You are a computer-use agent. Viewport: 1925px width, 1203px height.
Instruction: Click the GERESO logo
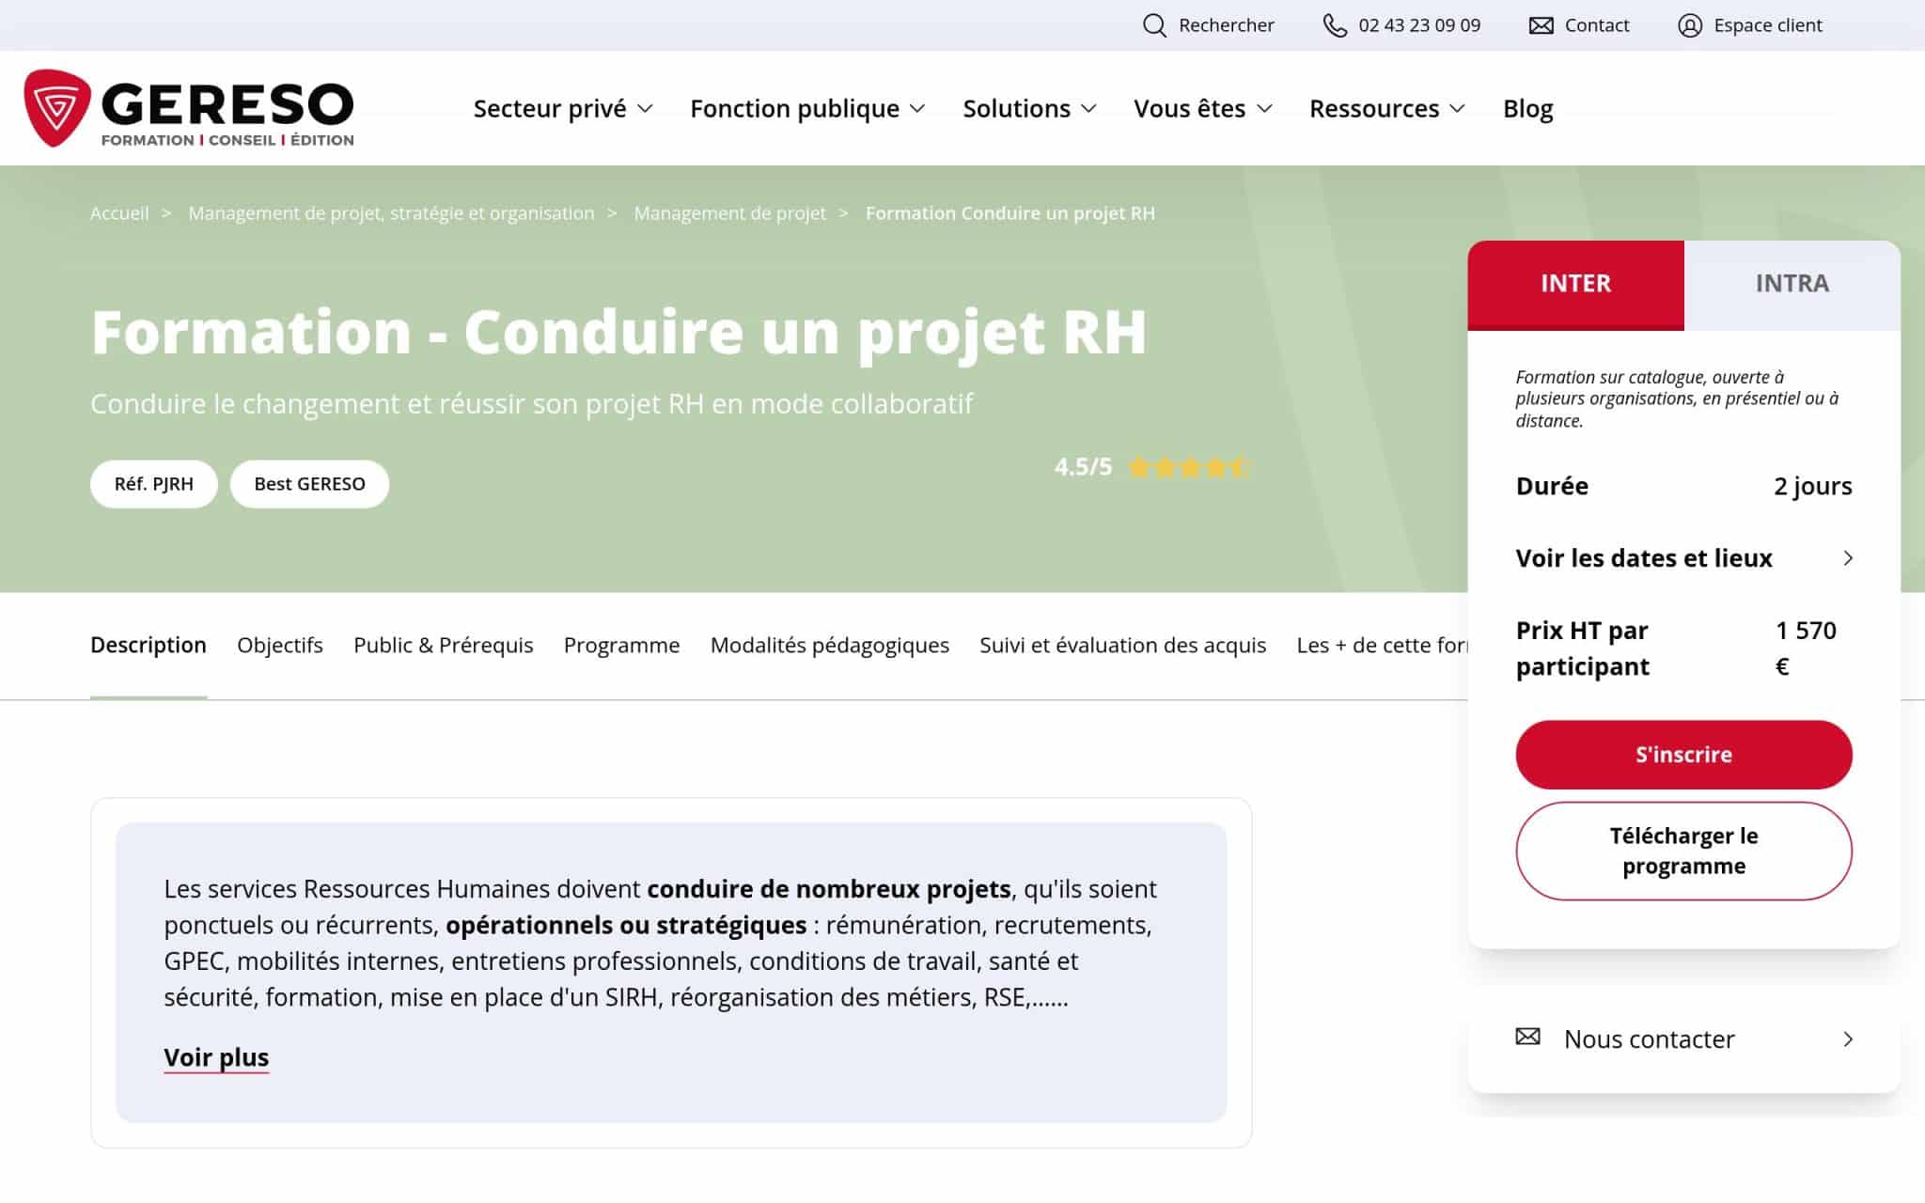(189, 108)
